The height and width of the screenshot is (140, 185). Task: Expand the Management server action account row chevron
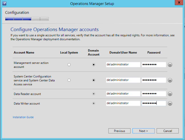tap(170, 65)
